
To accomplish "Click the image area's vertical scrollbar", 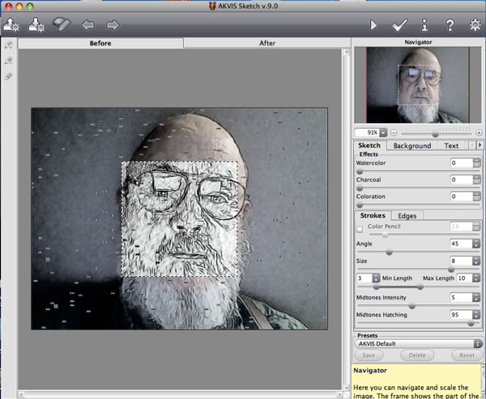I will [346, 219].
